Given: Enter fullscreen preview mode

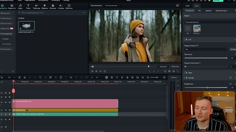Looking at the screenshot, I should coord(178,71).
